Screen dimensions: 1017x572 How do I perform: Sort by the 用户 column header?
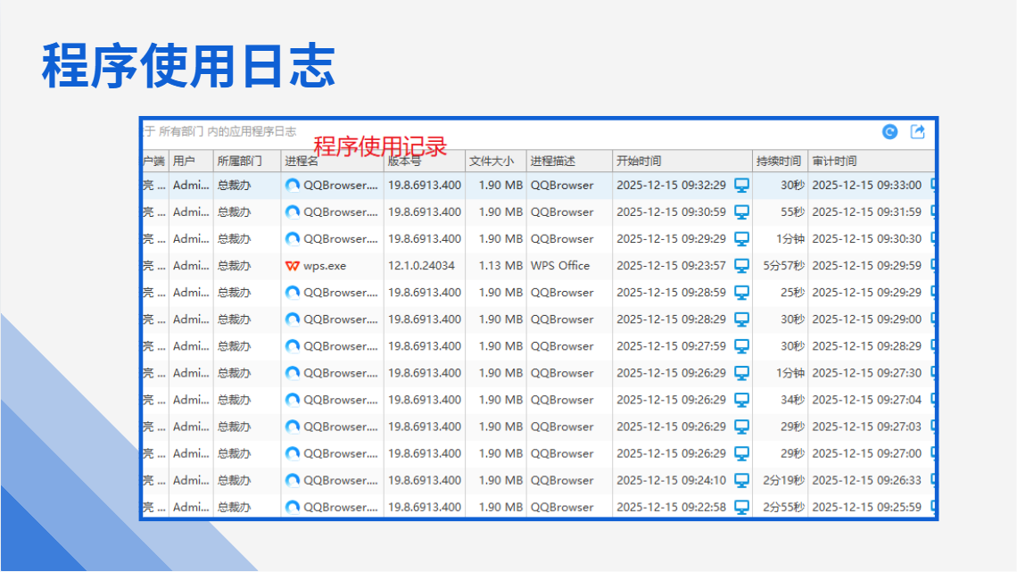pos(191,161)
